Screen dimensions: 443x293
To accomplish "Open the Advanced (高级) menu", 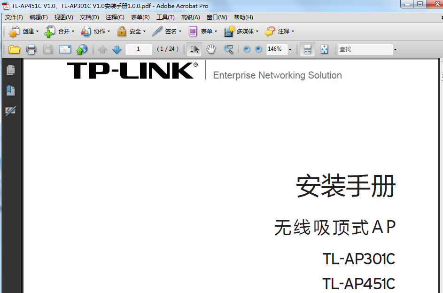I will click(x=191, y=17).
